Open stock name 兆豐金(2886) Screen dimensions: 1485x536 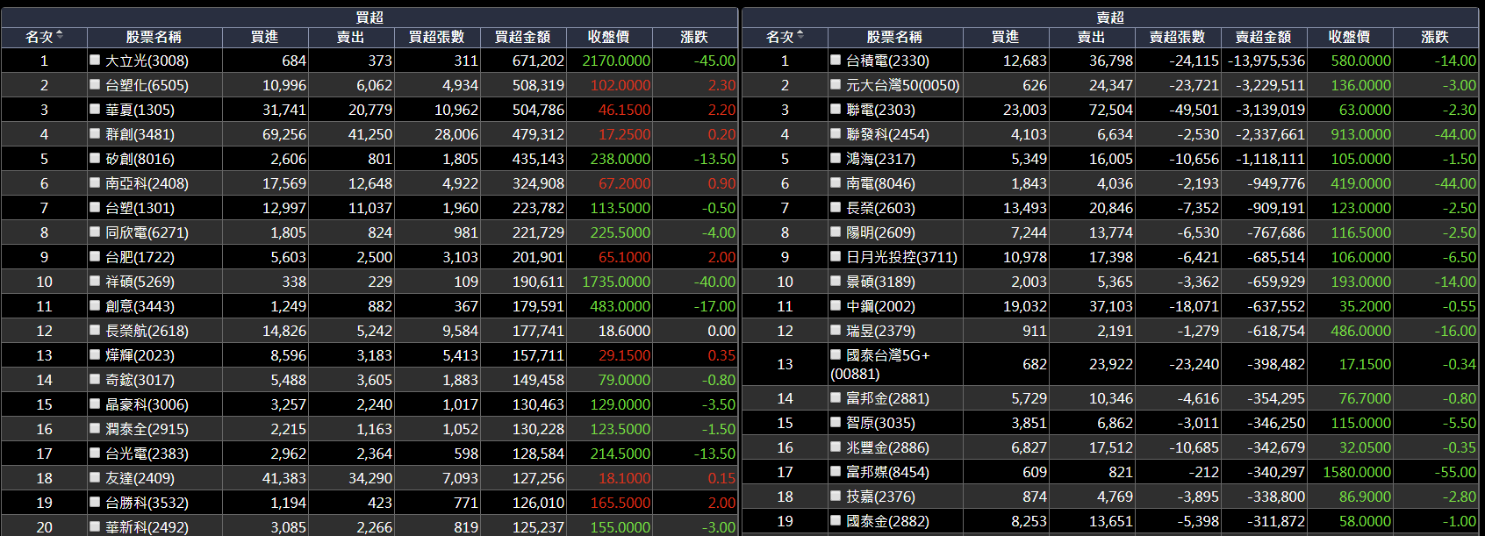pyautogui.click(x=887, y=447)
